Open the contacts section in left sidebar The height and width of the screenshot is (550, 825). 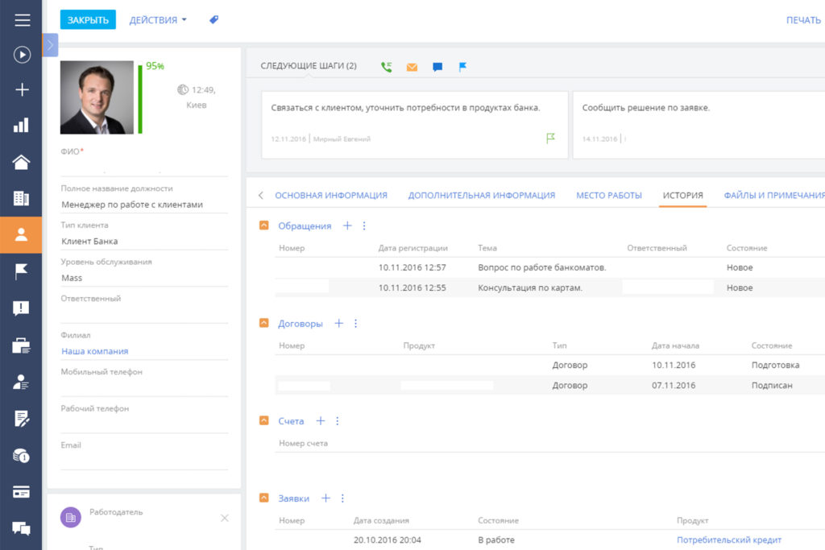pyautogui.click(x=21, y=235)
